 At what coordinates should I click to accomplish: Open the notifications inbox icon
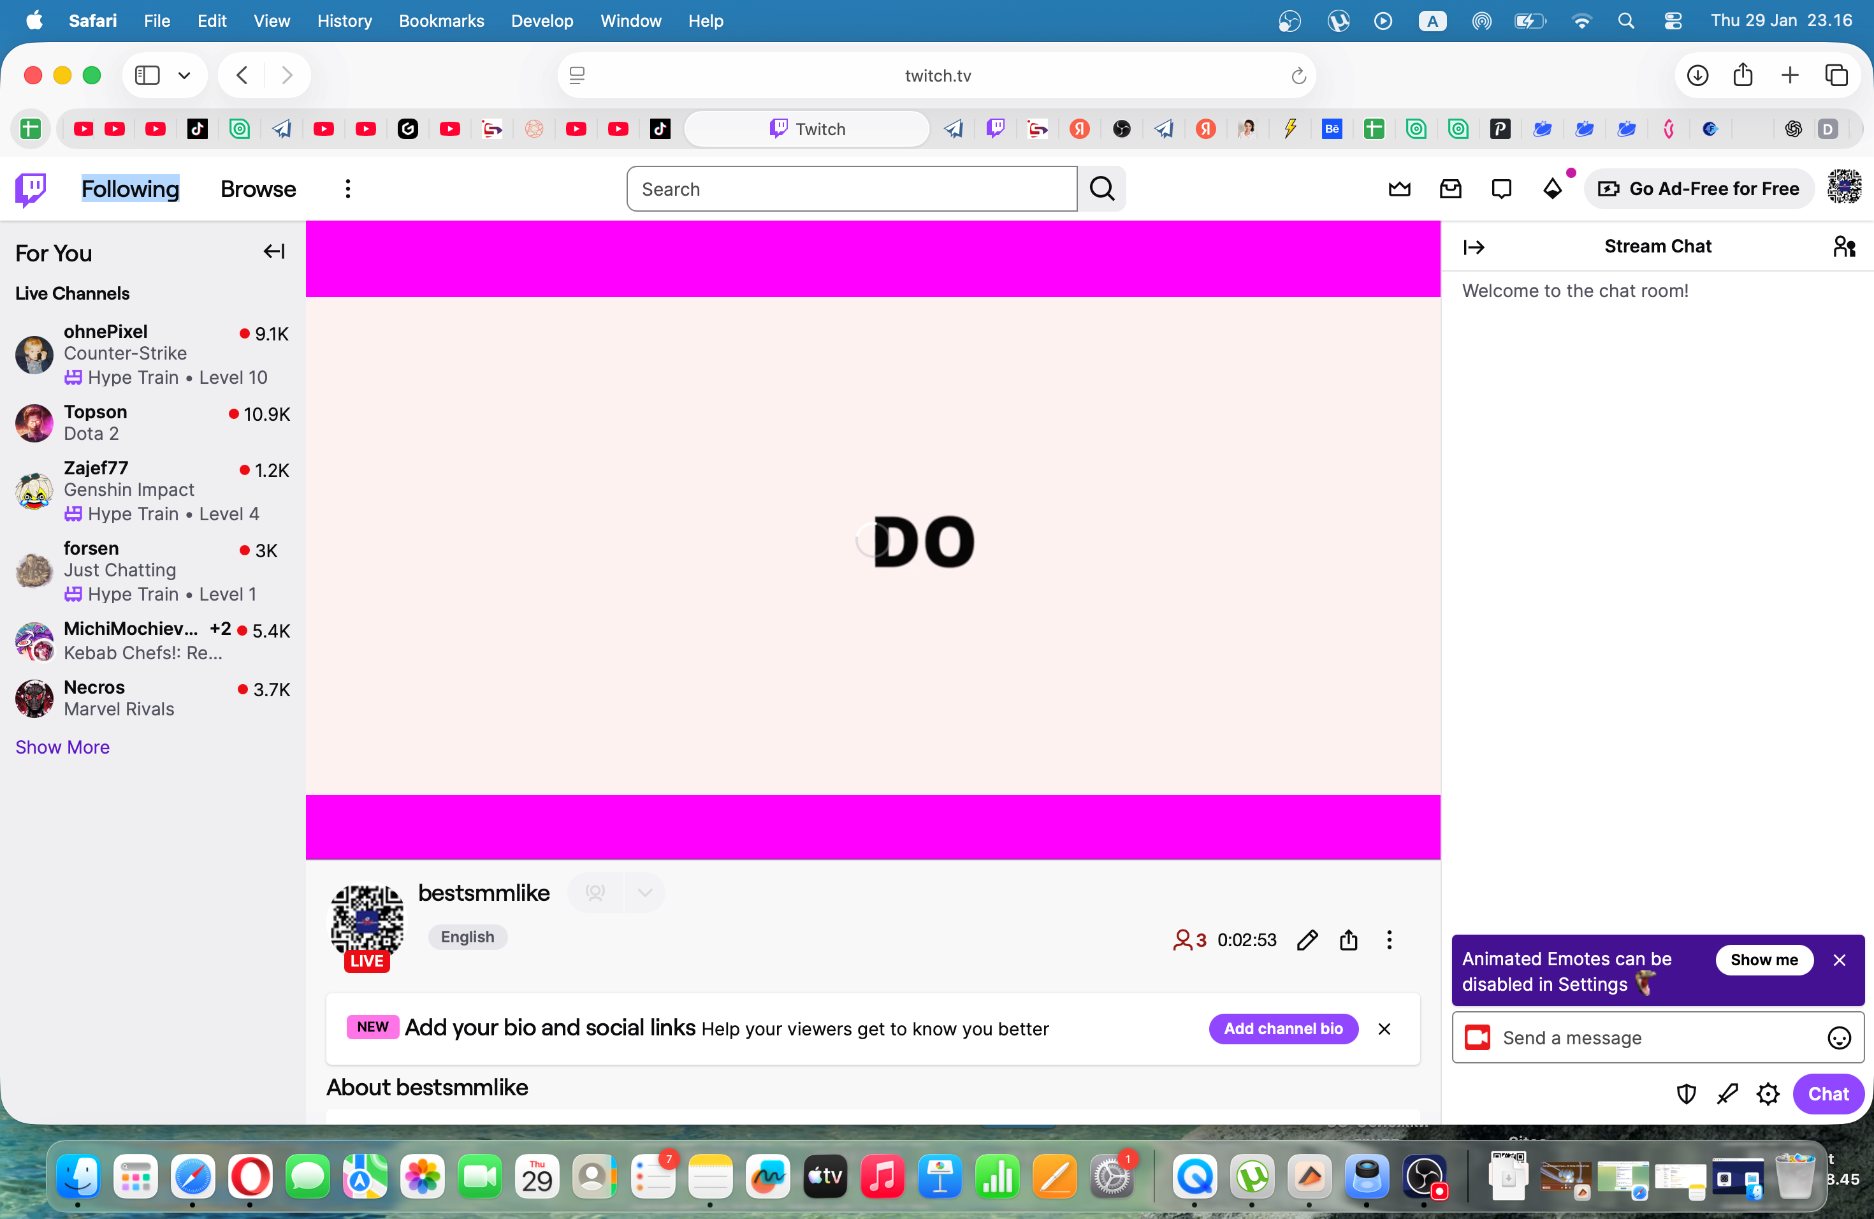pyautogui.click(x=1450, y=189)
